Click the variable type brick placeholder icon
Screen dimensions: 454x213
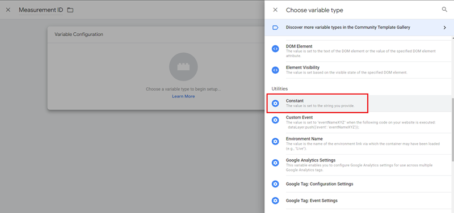[x=183, y=66]
